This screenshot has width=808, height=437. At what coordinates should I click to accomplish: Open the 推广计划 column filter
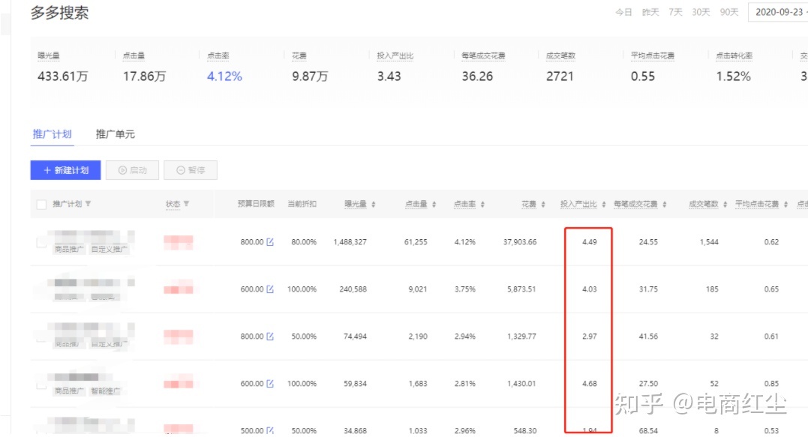point(89,205)
